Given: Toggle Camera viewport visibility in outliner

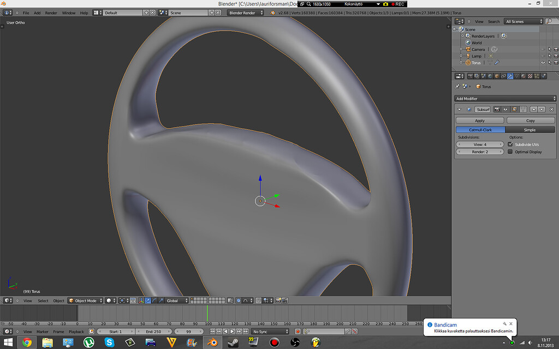Looking at the screenshot, I should click(x=543, y=49).
